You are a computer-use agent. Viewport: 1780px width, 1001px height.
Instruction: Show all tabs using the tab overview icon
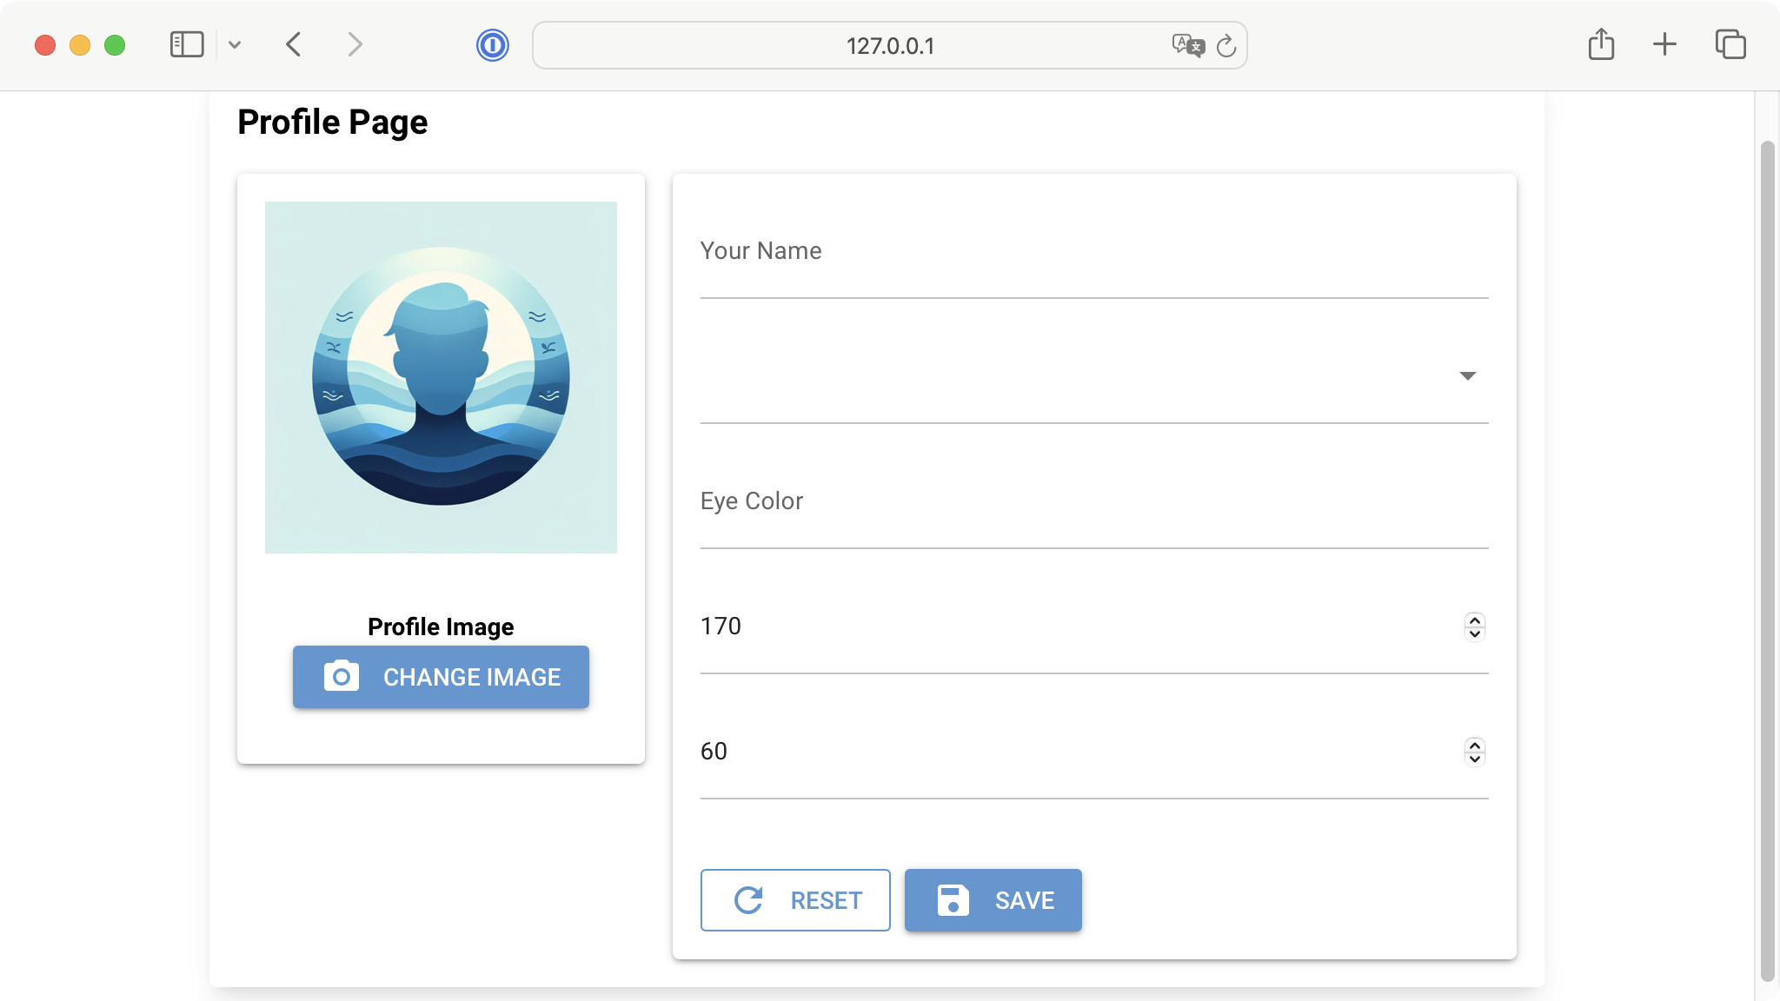point(1729,43)
